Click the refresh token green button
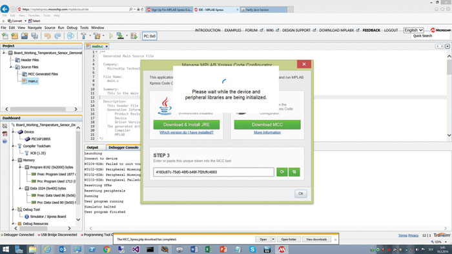 pyautogui.click(x=282, y=172)
